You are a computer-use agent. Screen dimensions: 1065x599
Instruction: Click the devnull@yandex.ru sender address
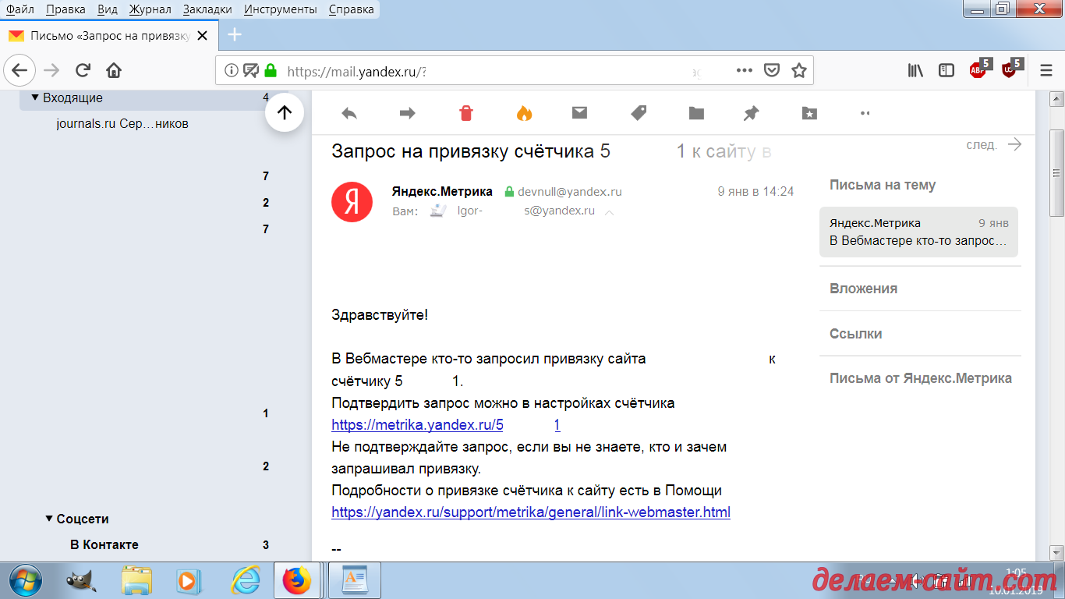coord(570,191)
